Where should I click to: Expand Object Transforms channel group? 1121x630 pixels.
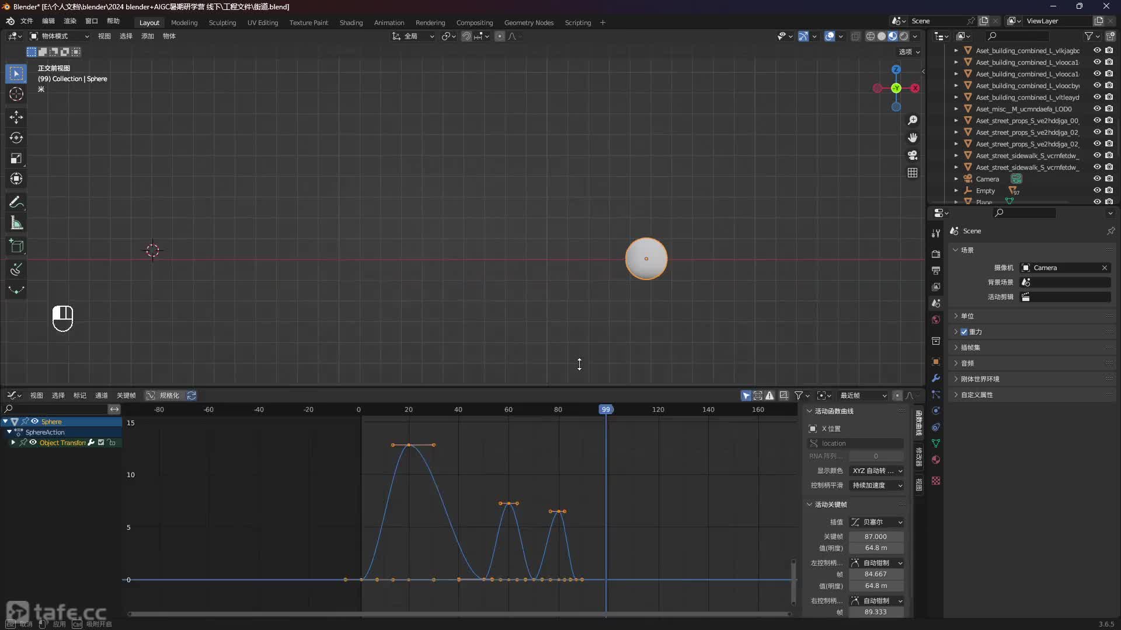point(13,442)
